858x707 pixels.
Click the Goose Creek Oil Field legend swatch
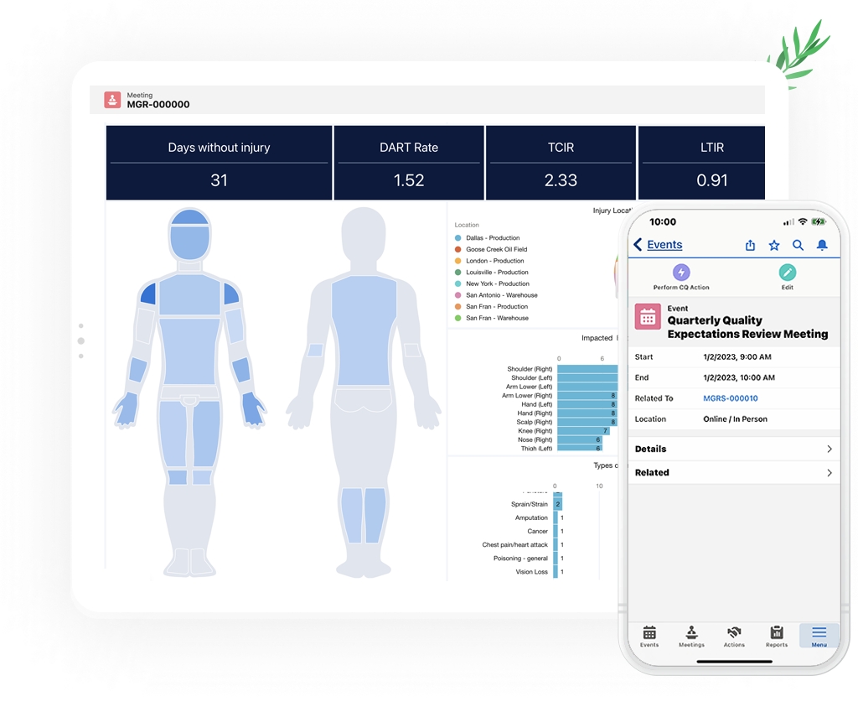click(x=457, y=249)
